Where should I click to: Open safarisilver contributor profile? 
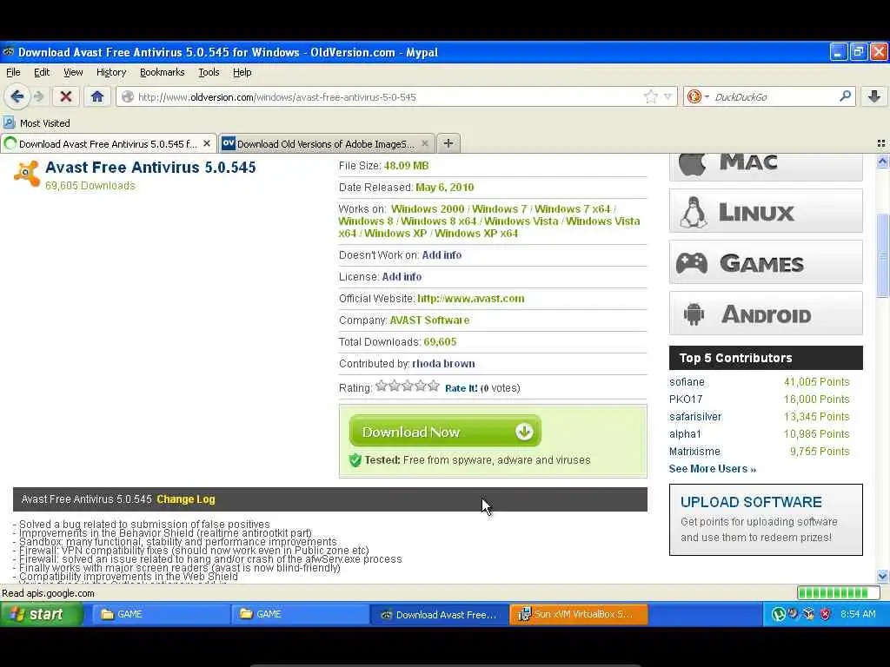695,416
